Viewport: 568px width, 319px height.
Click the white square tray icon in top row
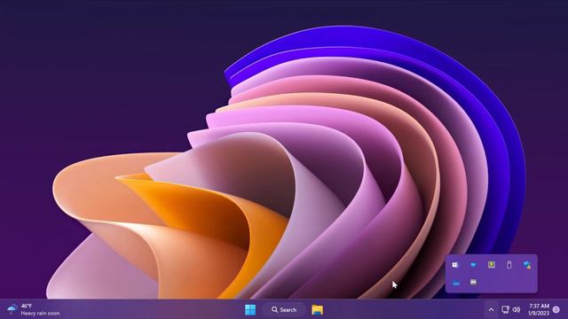click(455, 265)
